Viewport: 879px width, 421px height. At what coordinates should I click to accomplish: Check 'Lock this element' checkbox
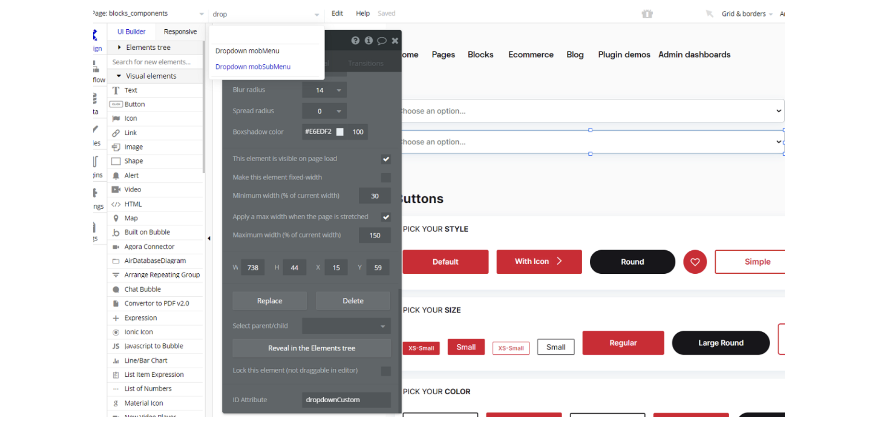point(386,371)
